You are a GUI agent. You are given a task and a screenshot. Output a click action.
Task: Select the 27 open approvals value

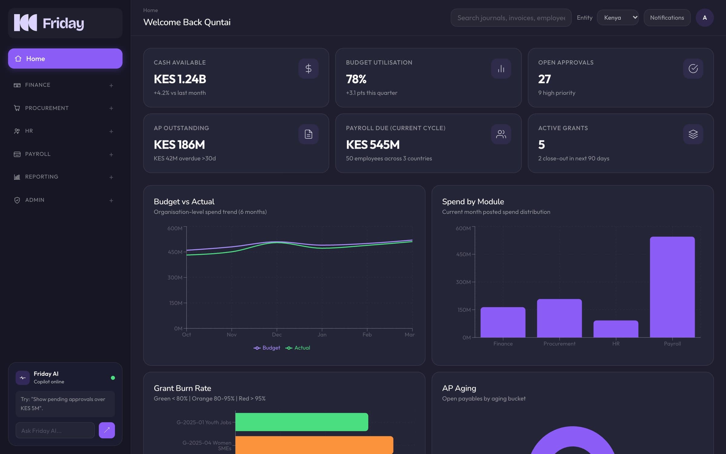[x=544, y=79]
